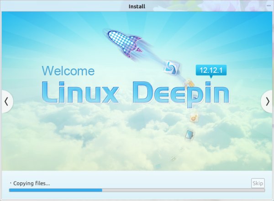
Task: Go to the previous slide arrow
Action: pos(7,102)
